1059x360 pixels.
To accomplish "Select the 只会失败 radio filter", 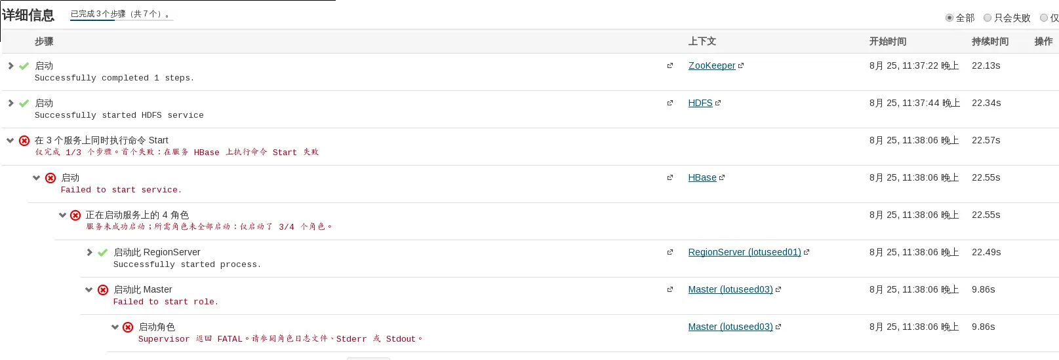I will (988, 18).
